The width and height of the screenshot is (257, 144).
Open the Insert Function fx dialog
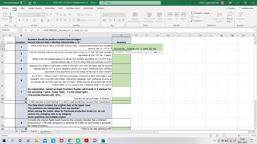point(38,30)
